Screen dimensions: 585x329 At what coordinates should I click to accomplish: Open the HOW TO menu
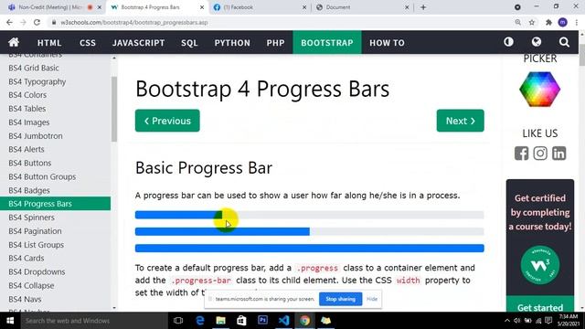pyautogui.click(x=387, y=43)
